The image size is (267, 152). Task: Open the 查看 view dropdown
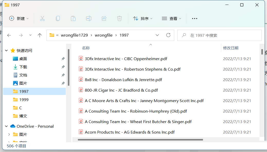pos(171,18)
